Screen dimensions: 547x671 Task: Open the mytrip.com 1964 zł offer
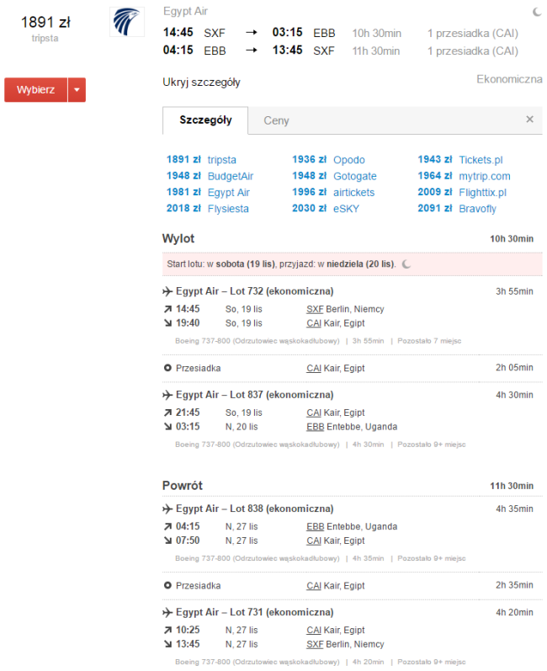point(464,176)
